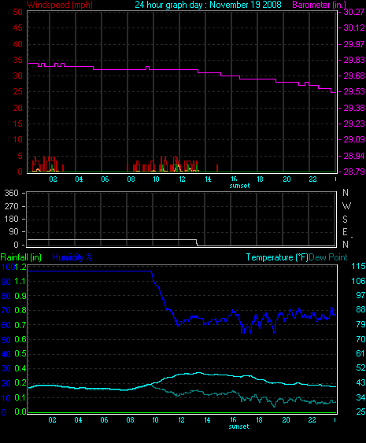Image resolution: width=366 pixels, height=443 pixels.
Task: Click the Temperature (°F) legend label
Action: (277, 257)
